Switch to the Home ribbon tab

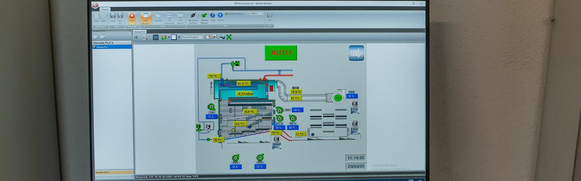(x=105, y=9)
